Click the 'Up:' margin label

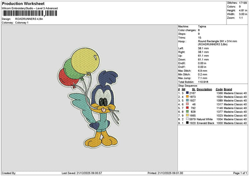coord(180,56)
